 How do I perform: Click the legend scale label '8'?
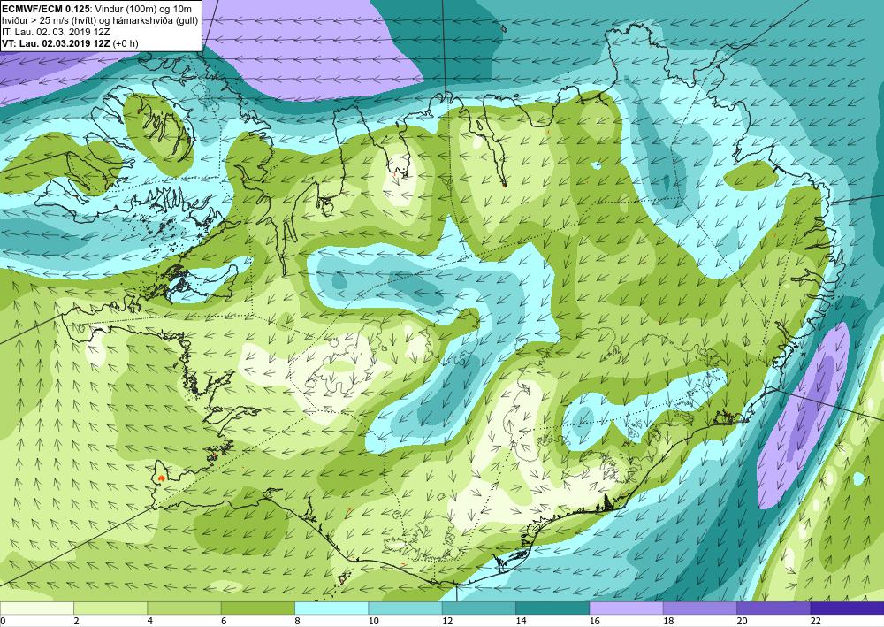[x=297, y=621]
